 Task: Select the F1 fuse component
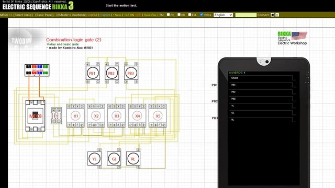pos(57,116)
